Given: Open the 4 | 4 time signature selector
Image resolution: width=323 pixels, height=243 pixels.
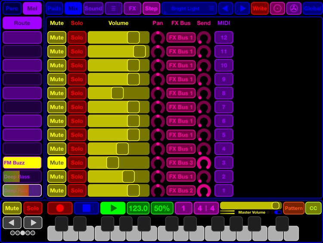Looking at the screenshot, I should click(206, 208).
